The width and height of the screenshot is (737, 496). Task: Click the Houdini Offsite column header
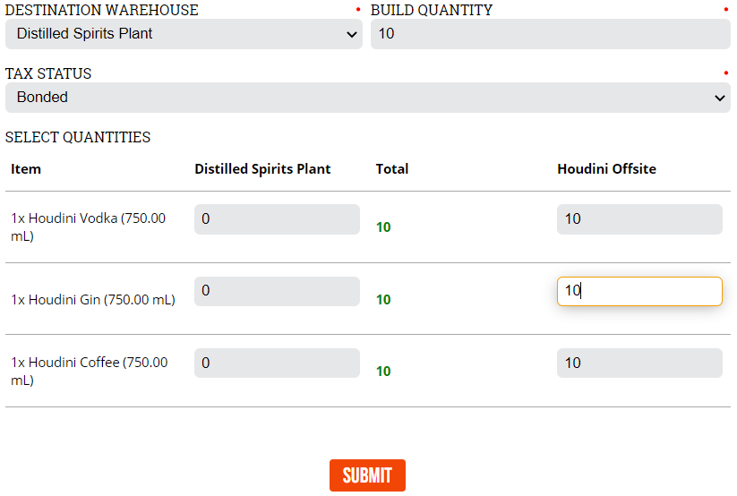pyautogui.click(x=606, y=169)
